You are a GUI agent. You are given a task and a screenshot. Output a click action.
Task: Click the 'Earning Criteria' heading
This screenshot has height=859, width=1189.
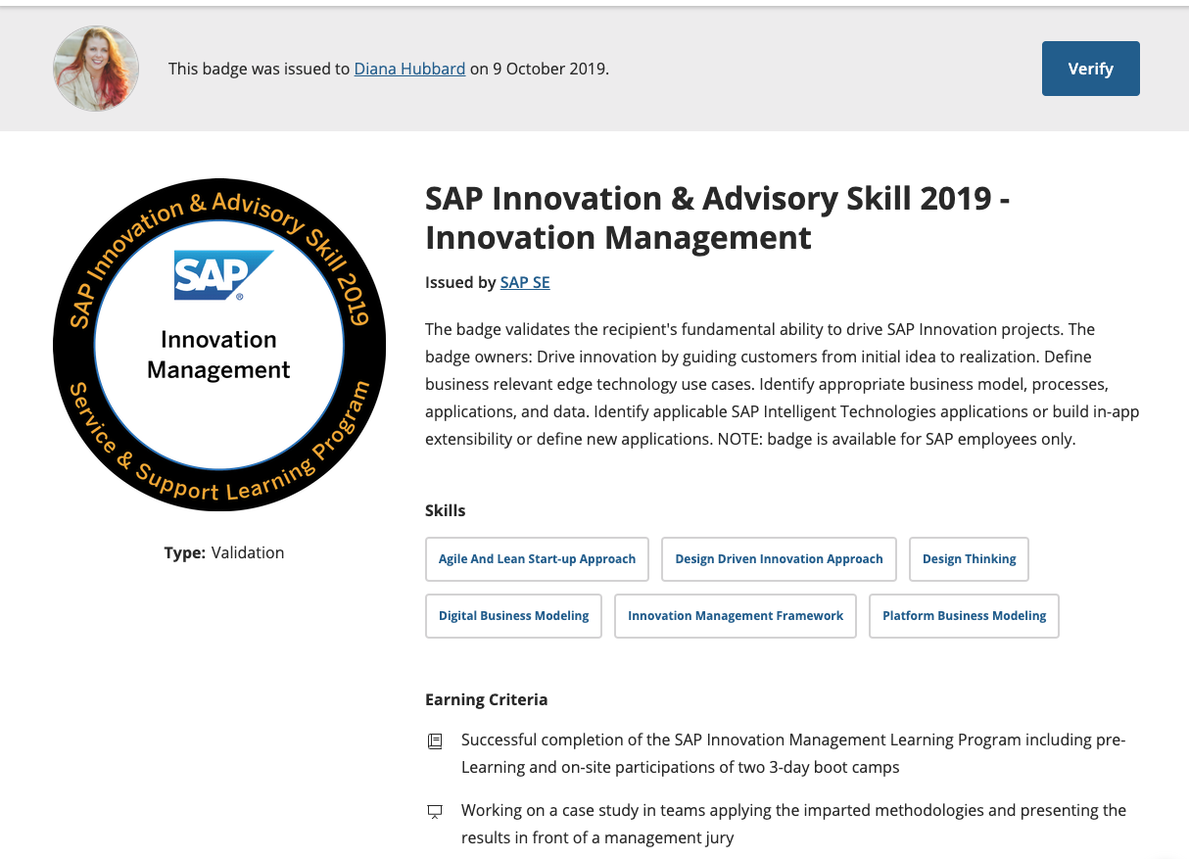(x=486, y=699)
